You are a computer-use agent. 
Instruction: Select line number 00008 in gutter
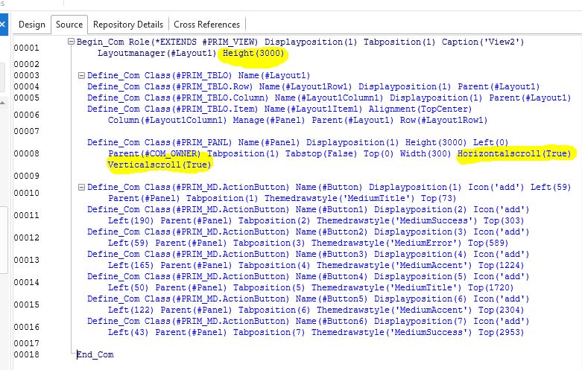pos(26,153)
